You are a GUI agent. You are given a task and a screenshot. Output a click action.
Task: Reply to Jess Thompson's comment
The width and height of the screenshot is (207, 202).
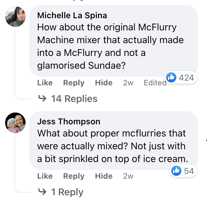[x=74, y=176]
